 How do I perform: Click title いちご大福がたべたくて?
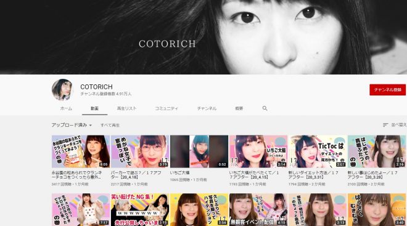(x=254, y=175)
